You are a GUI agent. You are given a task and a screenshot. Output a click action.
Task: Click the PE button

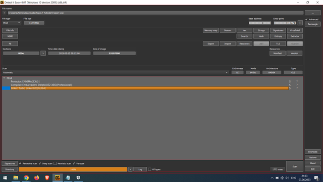(x=10, y=43)
